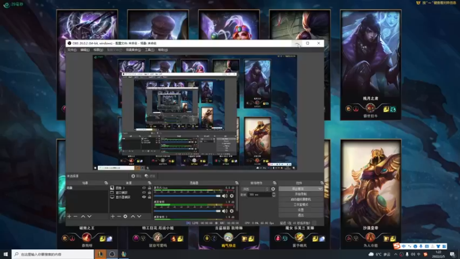Toggle the lock on the 窗口捕获 source
The width and height of the screenshot is (460, 259).
tap(149, 193)
